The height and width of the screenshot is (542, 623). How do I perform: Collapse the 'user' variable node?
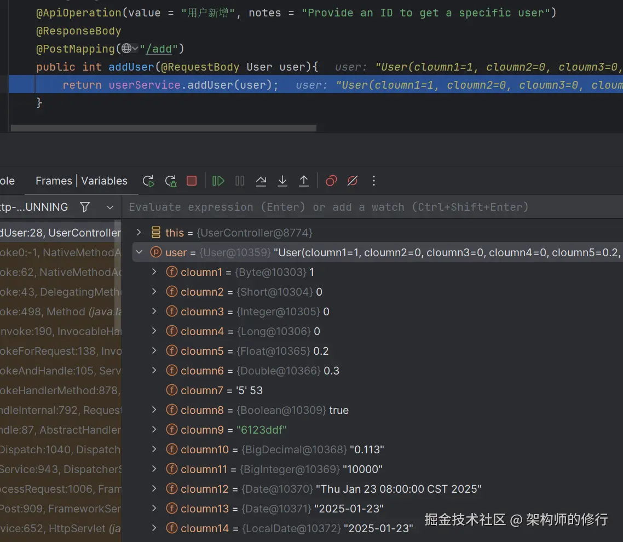[139, 252]
